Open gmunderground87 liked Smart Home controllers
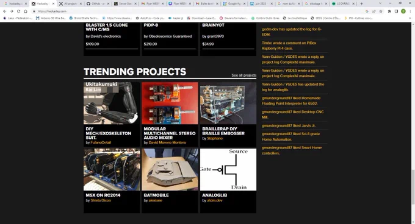415x224 pixels. pos(292,150)
